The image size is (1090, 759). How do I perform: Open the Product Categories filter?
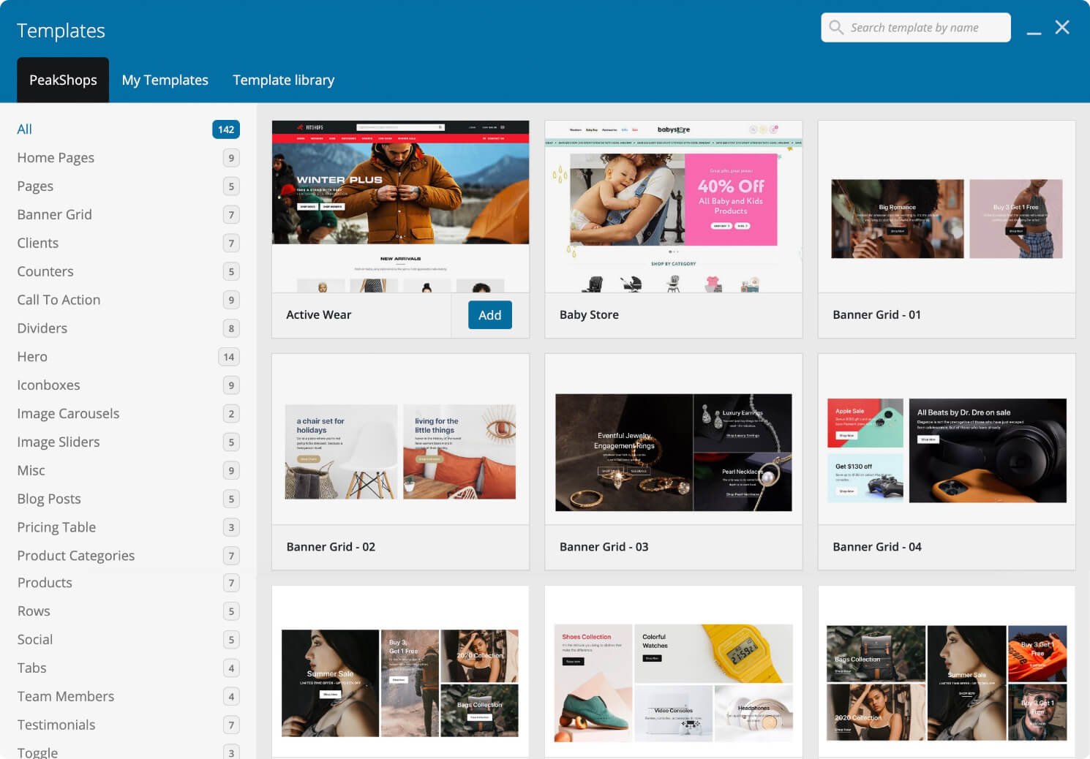(76, 556)
